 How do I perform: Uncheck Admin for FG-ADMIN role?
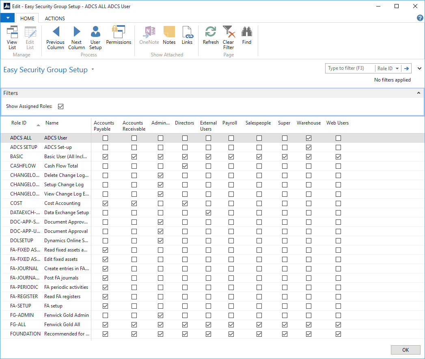point(160,315)
